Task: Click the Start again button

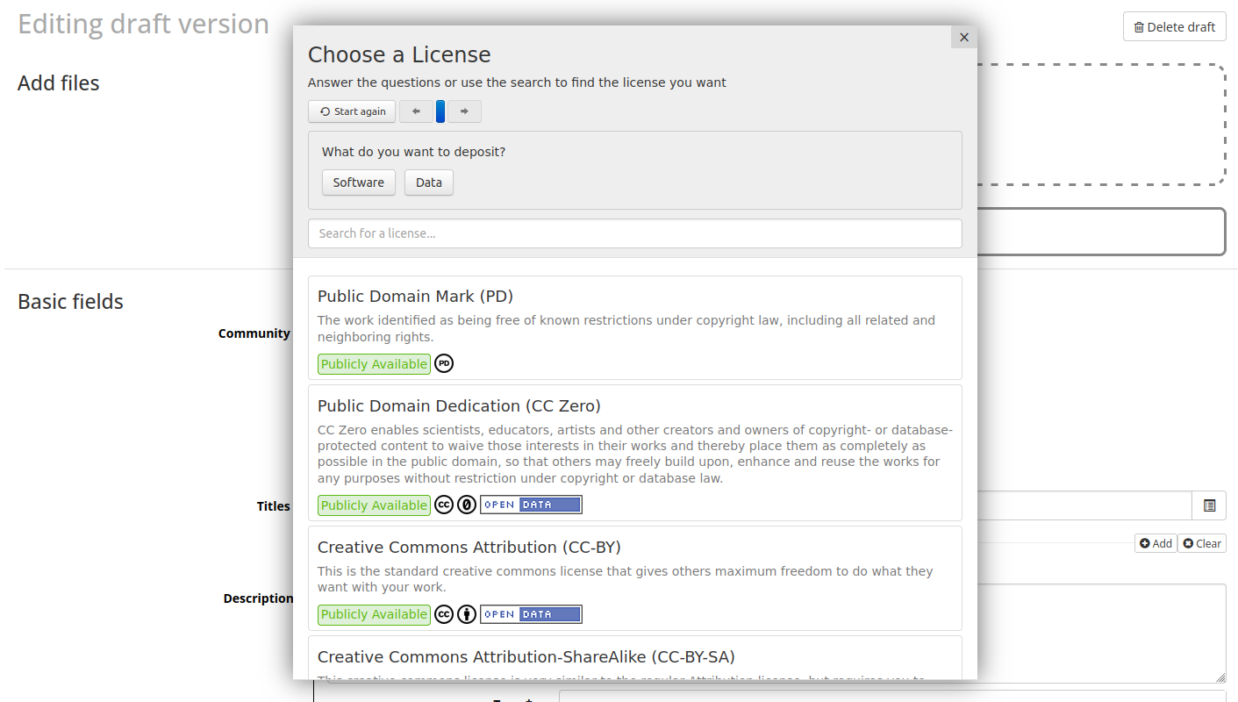Action: point(351,111)
